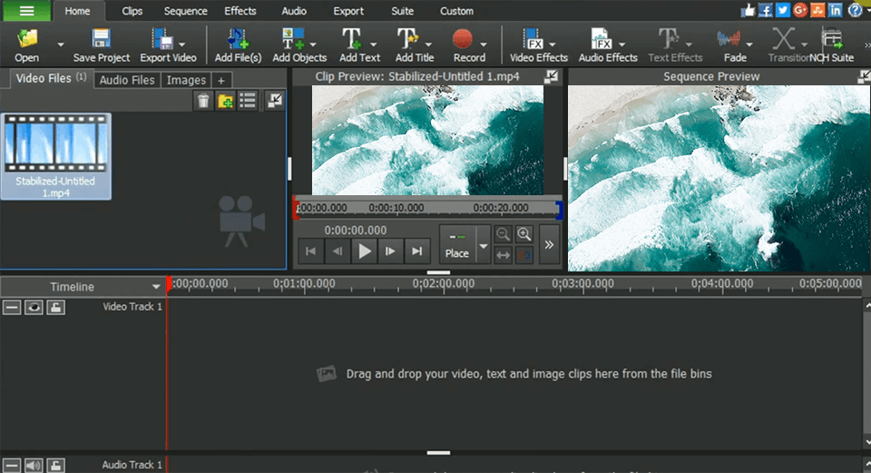Pop out the file bin panel
Image resolution: width=871 pixels, height=473 pixels.
point(274,101)
